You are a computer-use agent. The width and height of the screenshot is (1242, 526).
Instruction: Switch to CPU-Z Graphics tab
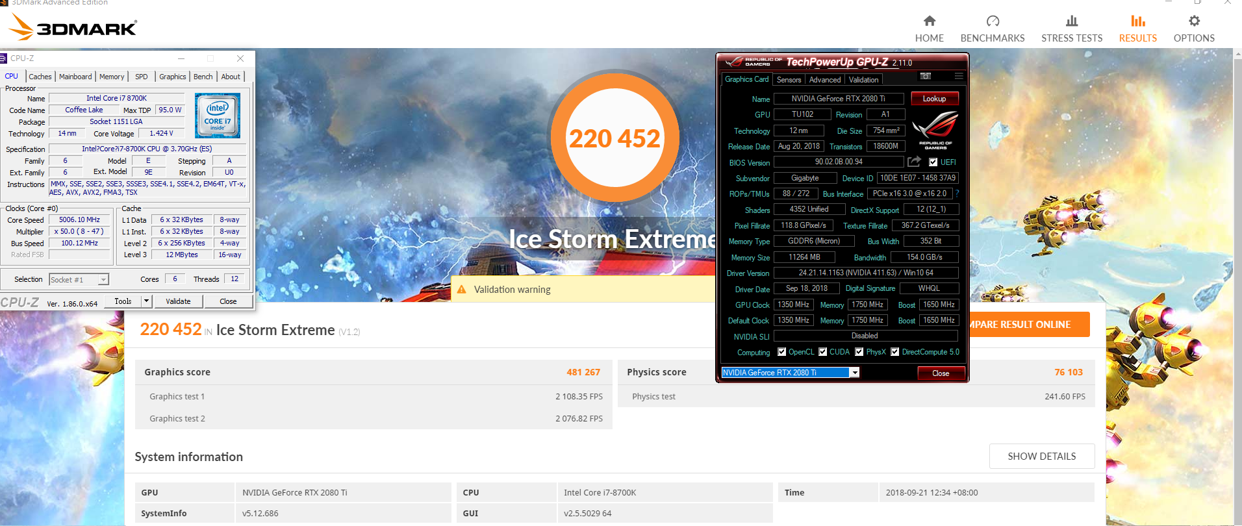point(173,77)
